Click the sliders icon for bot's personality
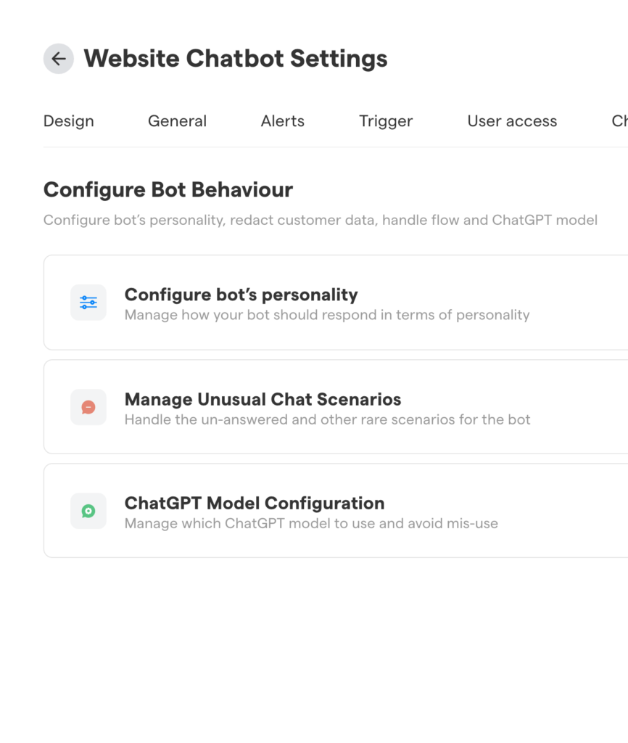 coord(88,303)
